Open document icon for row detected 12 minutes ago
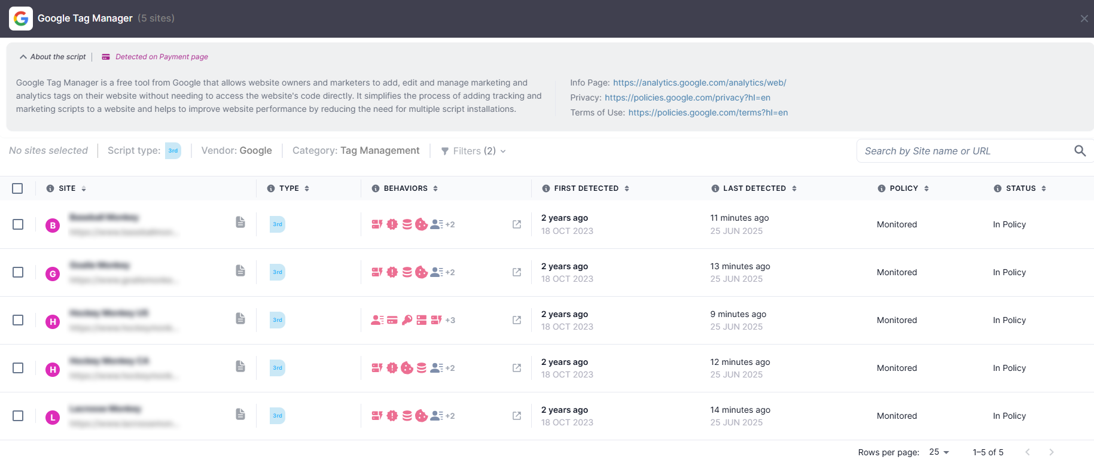 (x=240, y=366)
